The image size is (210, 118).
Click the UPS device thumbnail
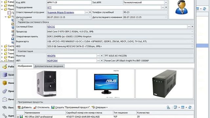164,84
